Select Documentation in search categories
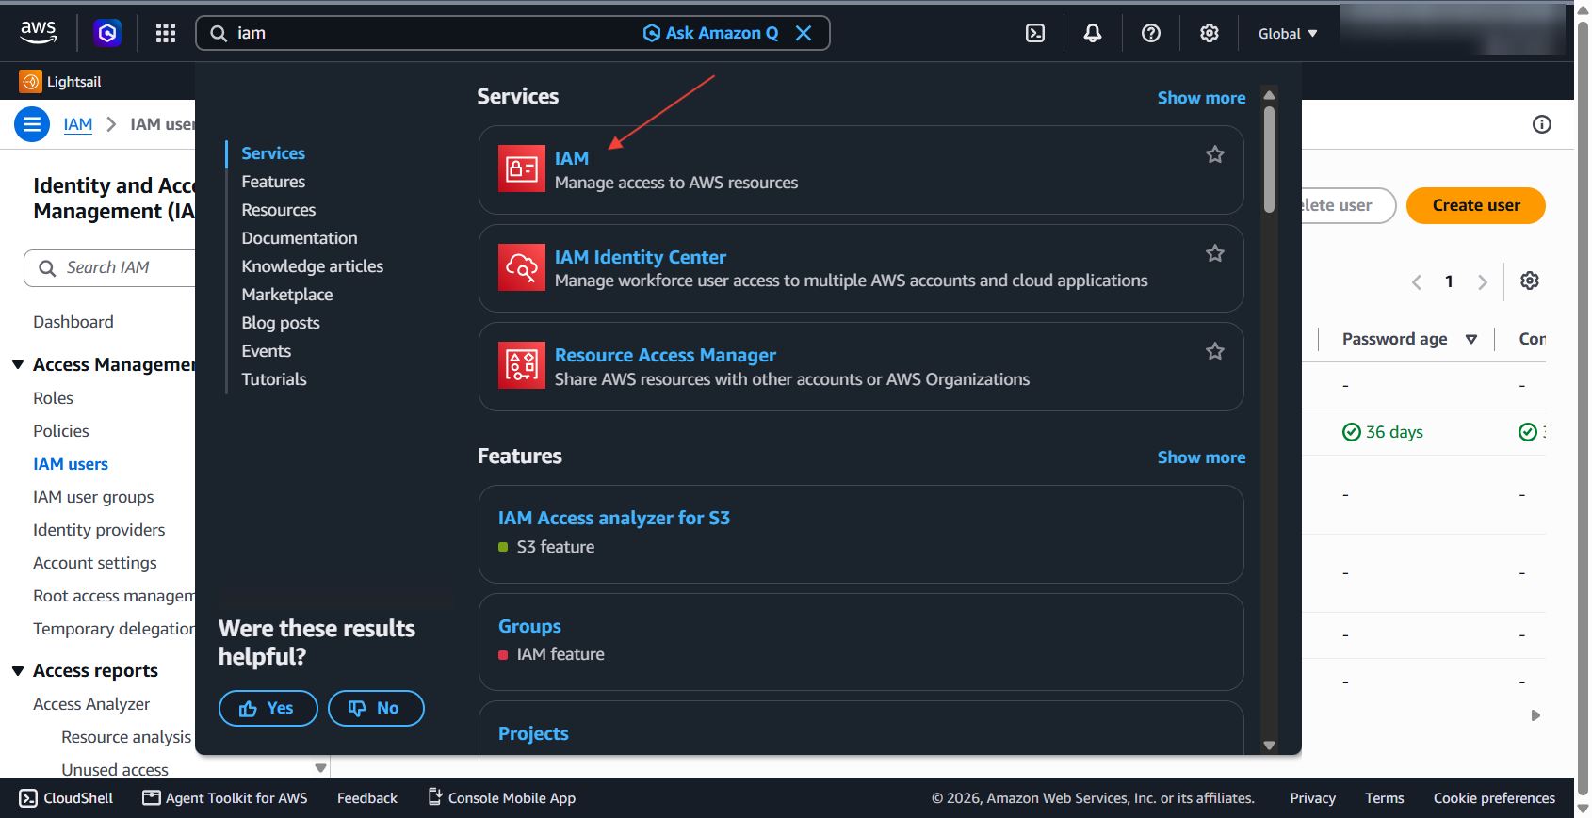The image size is (1592, 818). (x=300, y=238)
